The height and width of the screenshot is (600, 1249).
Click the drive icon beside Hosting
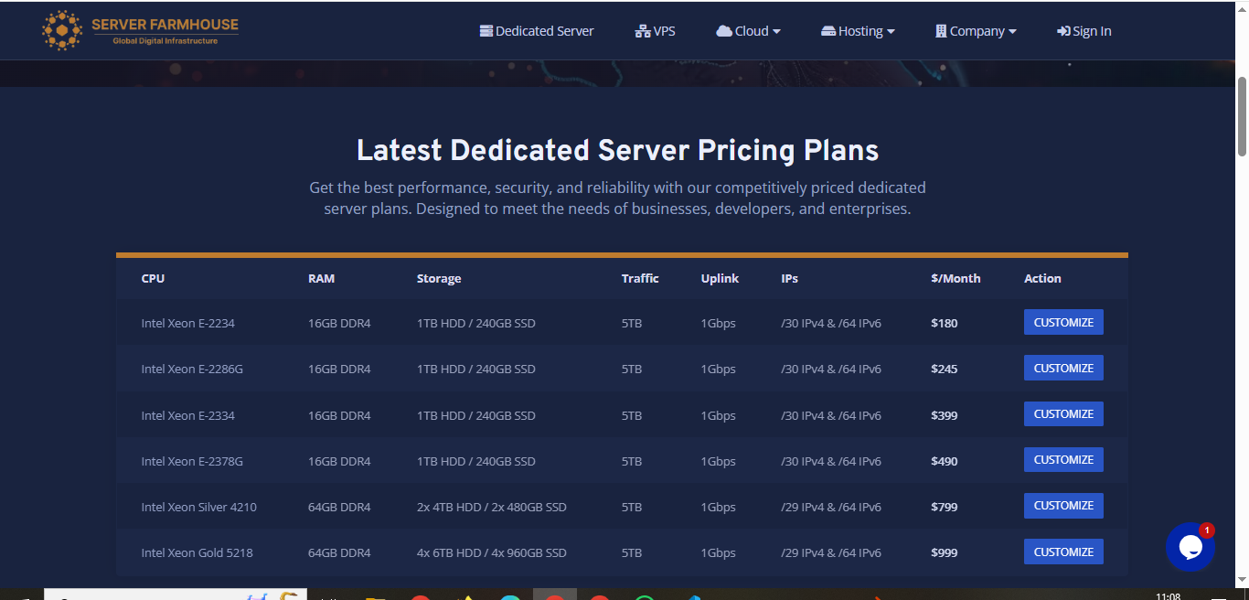tap(828, 31)
